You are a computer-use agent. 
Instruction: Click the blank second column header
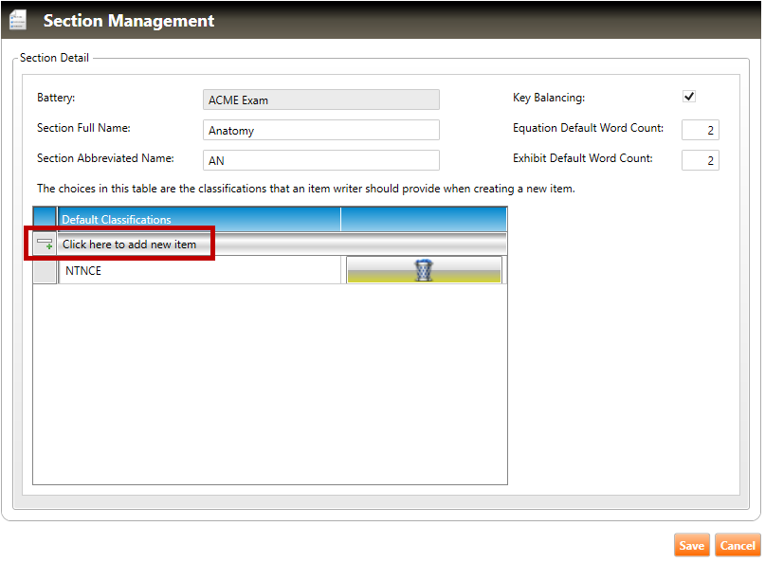423,220
